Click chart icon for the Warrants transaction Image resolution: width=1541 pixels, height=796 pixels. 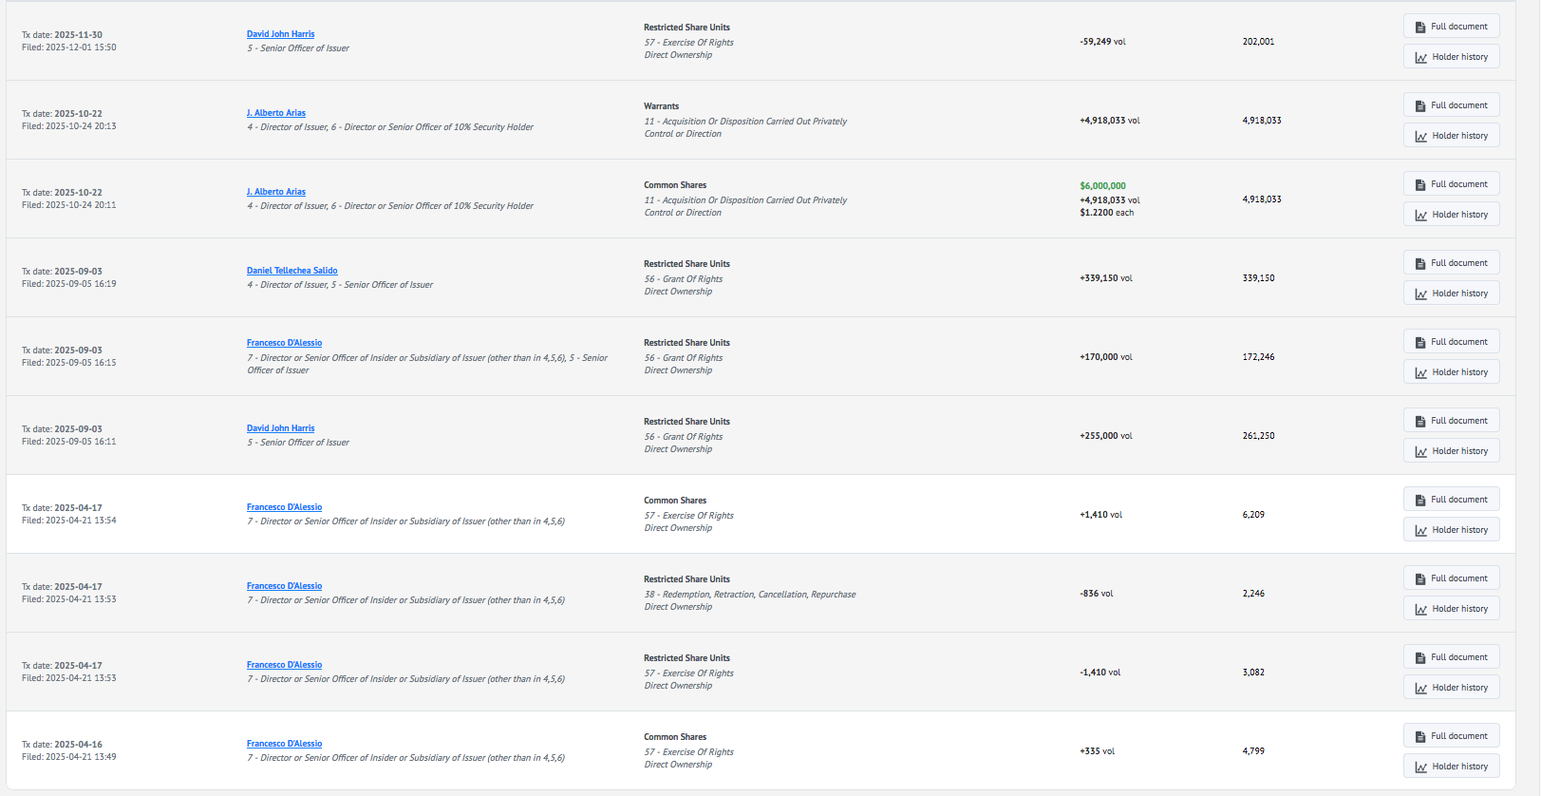[1421, 137]
